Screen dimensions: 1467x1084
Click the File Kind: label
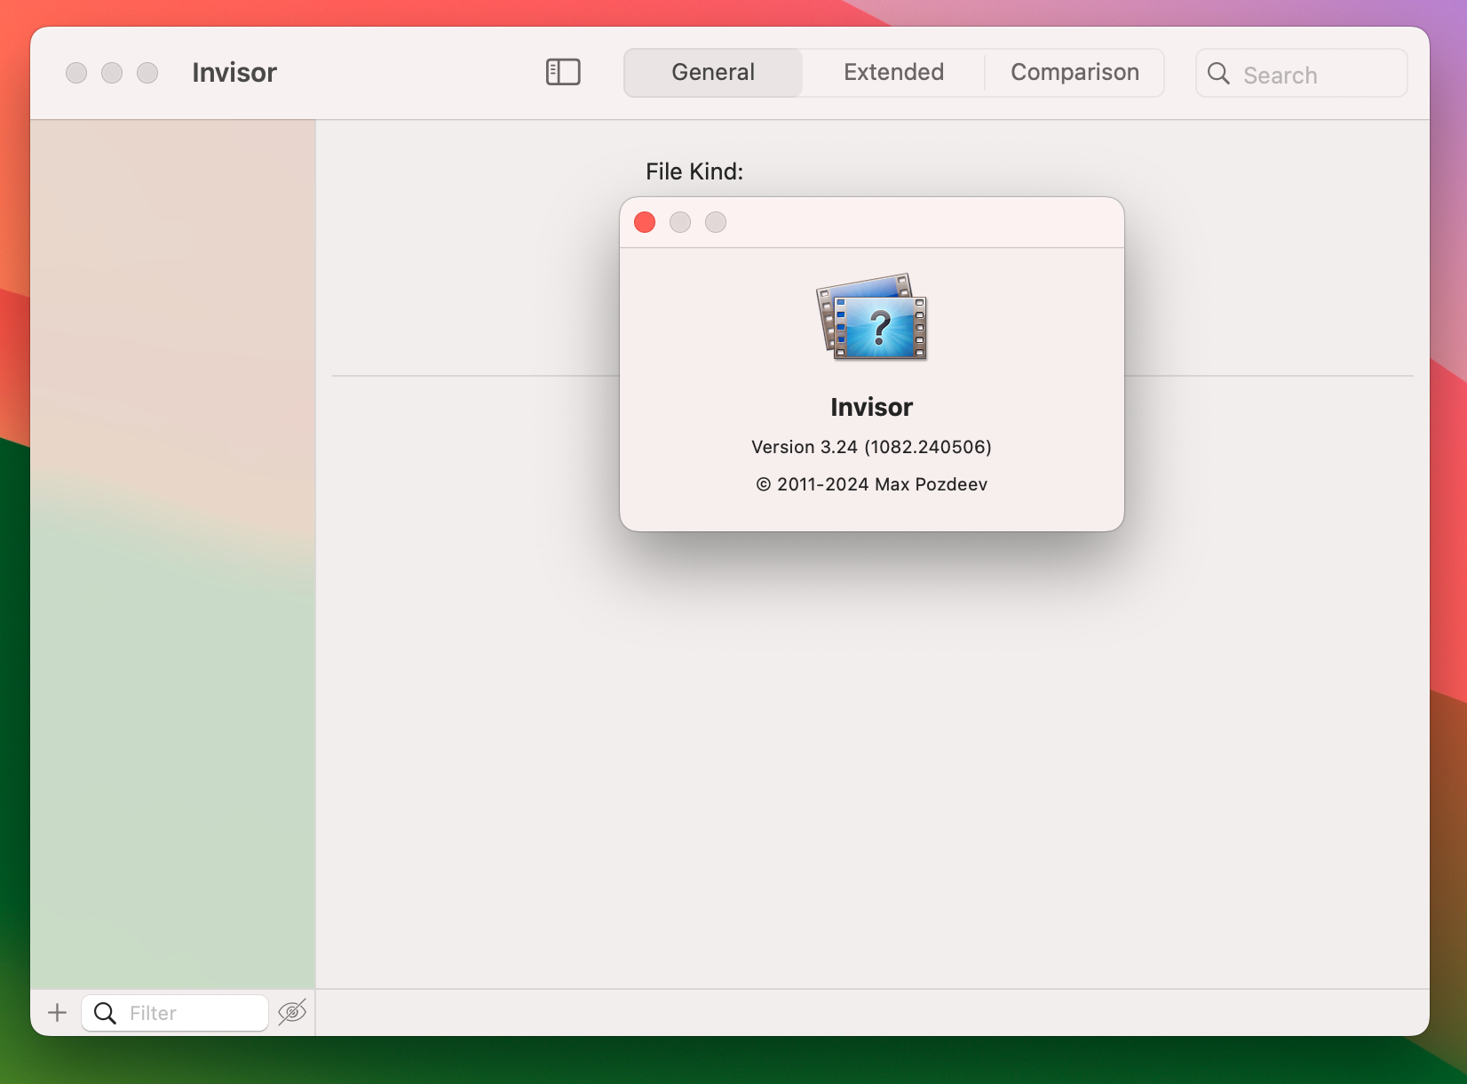694,171
